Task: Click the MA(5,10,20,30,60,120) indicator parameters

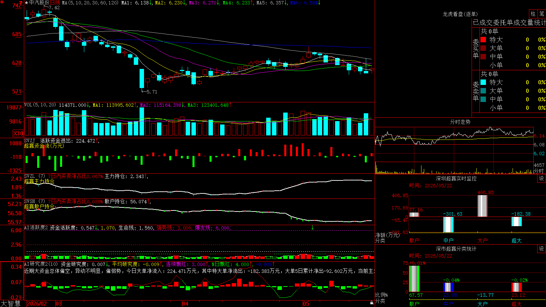Action: 90,3
